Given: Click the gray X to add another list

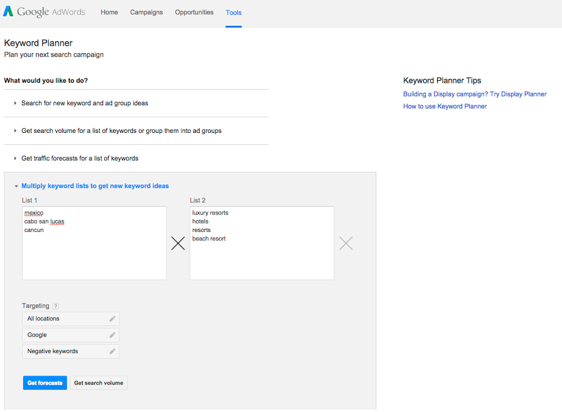Looking at the screenshot, I should point(346,243).
